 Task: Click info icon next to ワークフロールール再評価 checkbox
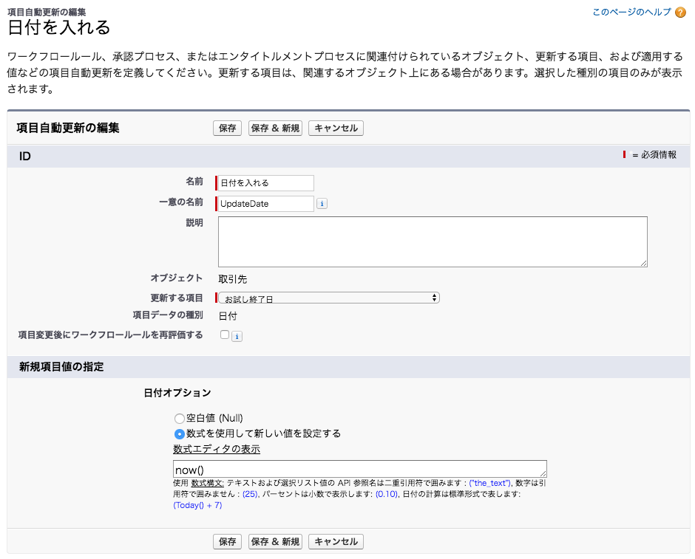tap(237, 337)
